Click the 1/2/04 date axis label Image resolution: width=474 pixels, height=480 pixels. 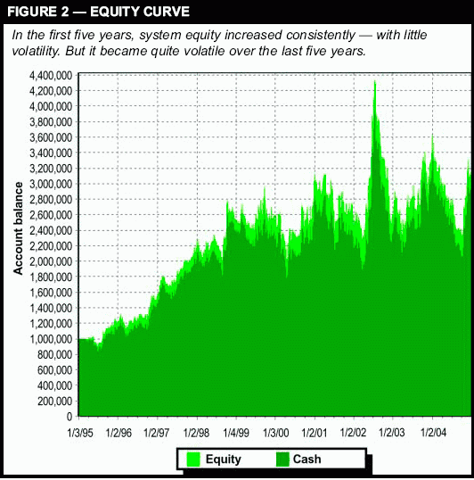(x=433, y=433)
